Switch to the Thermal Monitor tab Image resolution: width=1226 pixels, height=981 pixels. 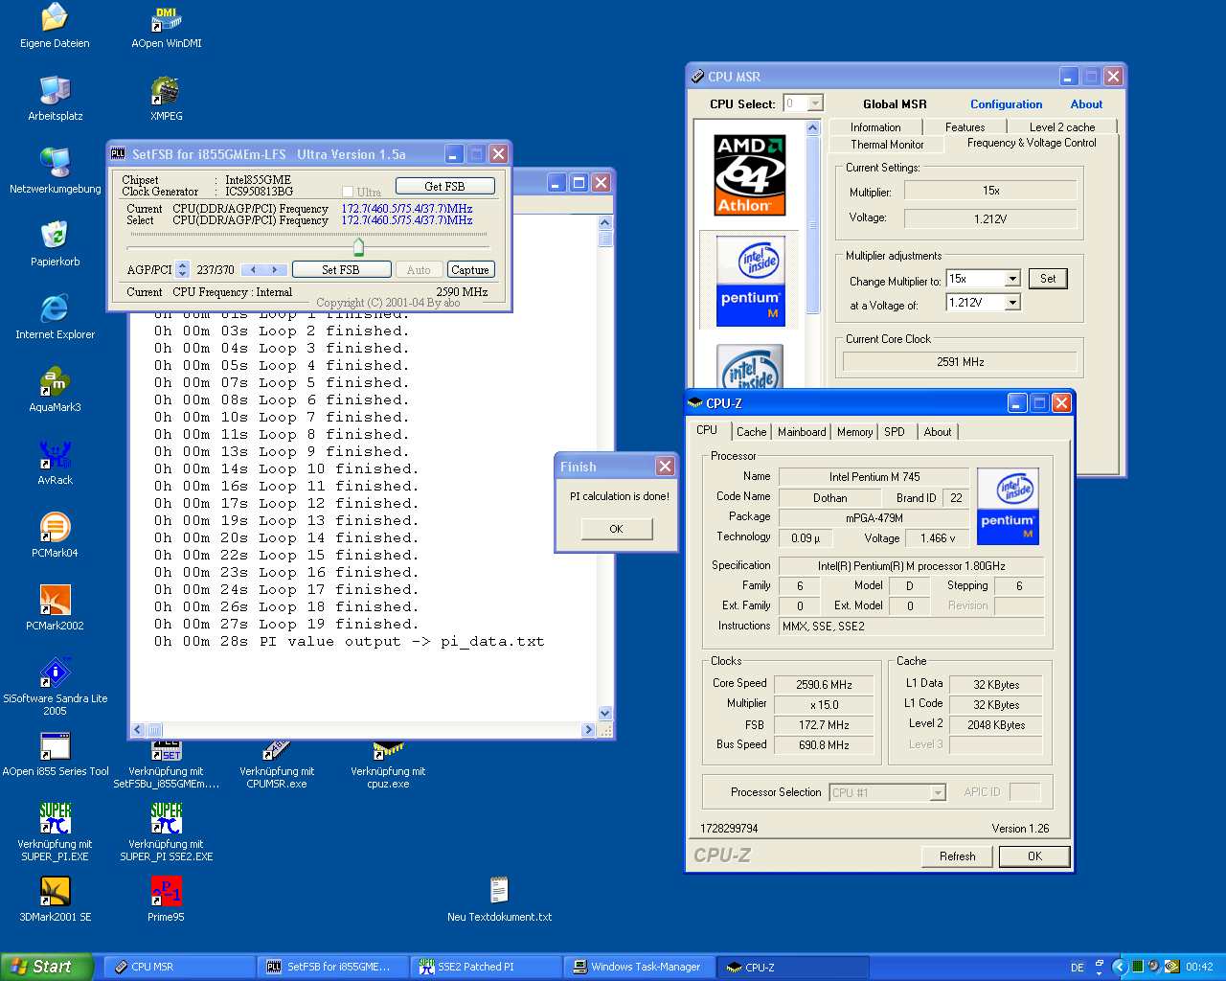pyautogui.click(x=887, y=145)
